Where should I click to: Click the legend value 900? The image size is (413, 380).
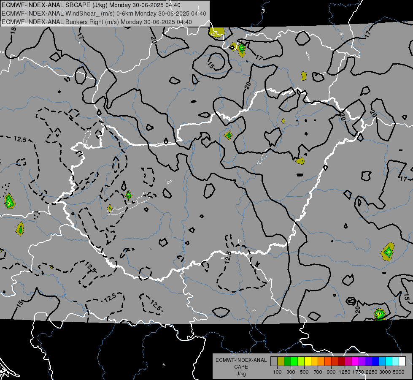331,372
